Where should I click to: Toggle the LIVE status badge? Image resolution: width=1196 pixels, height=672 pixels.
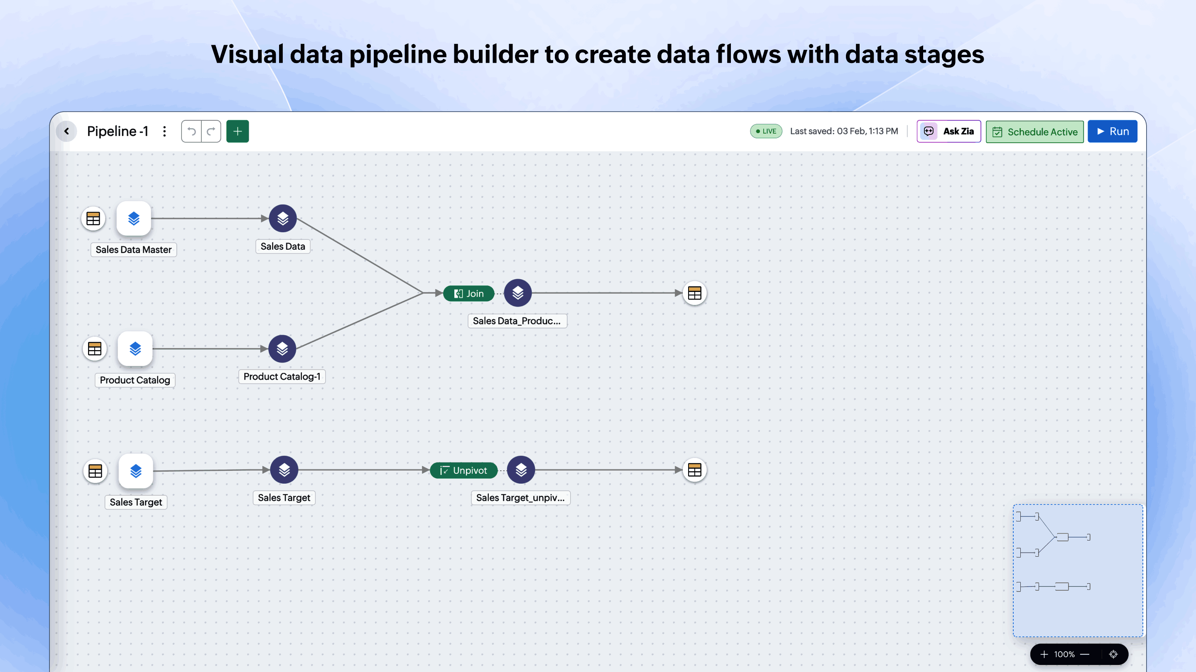point(766,131)
